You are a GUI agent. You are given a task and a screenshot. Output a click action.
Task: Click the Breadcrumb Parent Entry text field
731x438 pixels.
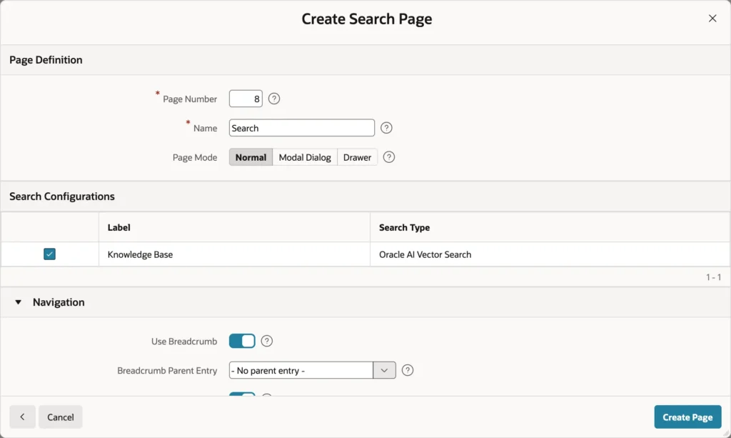pos(301,370)
